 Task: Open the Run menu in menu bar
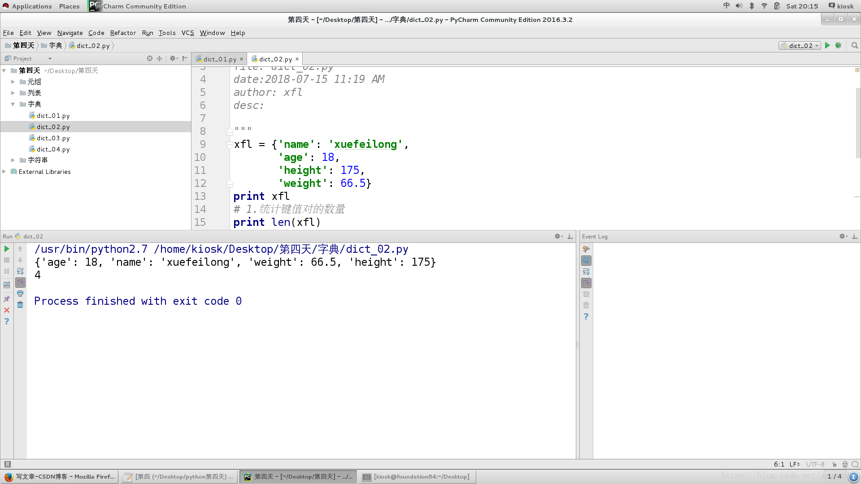click(147, 33)
